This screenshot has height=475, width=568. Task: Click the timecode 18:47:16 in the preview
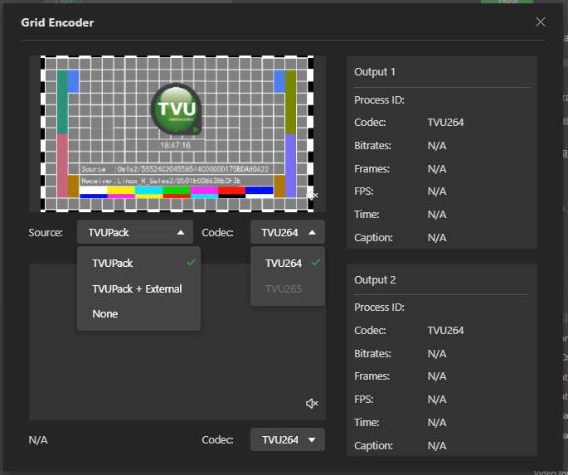coord(175,145)
